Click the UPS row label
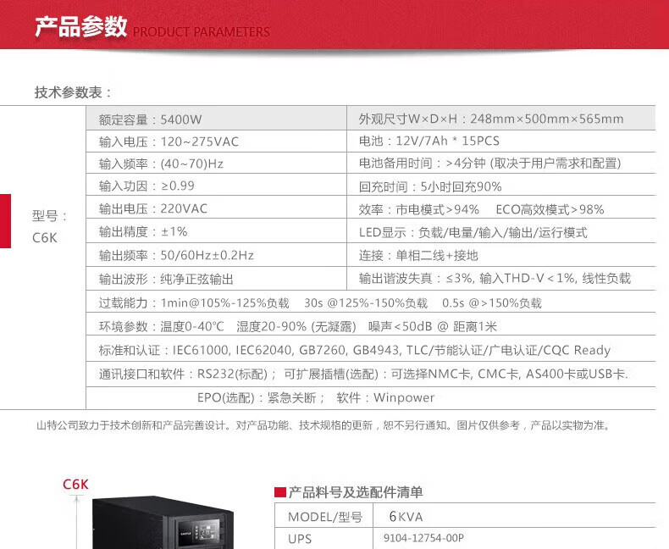Screen dimensions: 669x549 300,539
